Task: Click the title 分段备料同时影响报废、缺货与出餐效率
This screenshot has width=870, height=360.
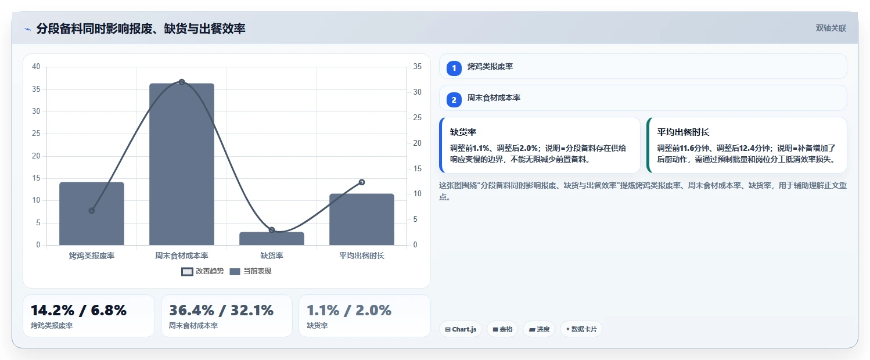Action: coord(141,28)
